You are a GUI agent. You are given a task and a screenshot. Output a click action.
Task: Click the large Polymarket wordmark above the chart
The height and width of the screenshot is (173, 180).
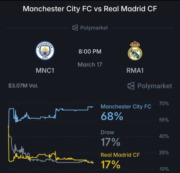click(154, 86)
